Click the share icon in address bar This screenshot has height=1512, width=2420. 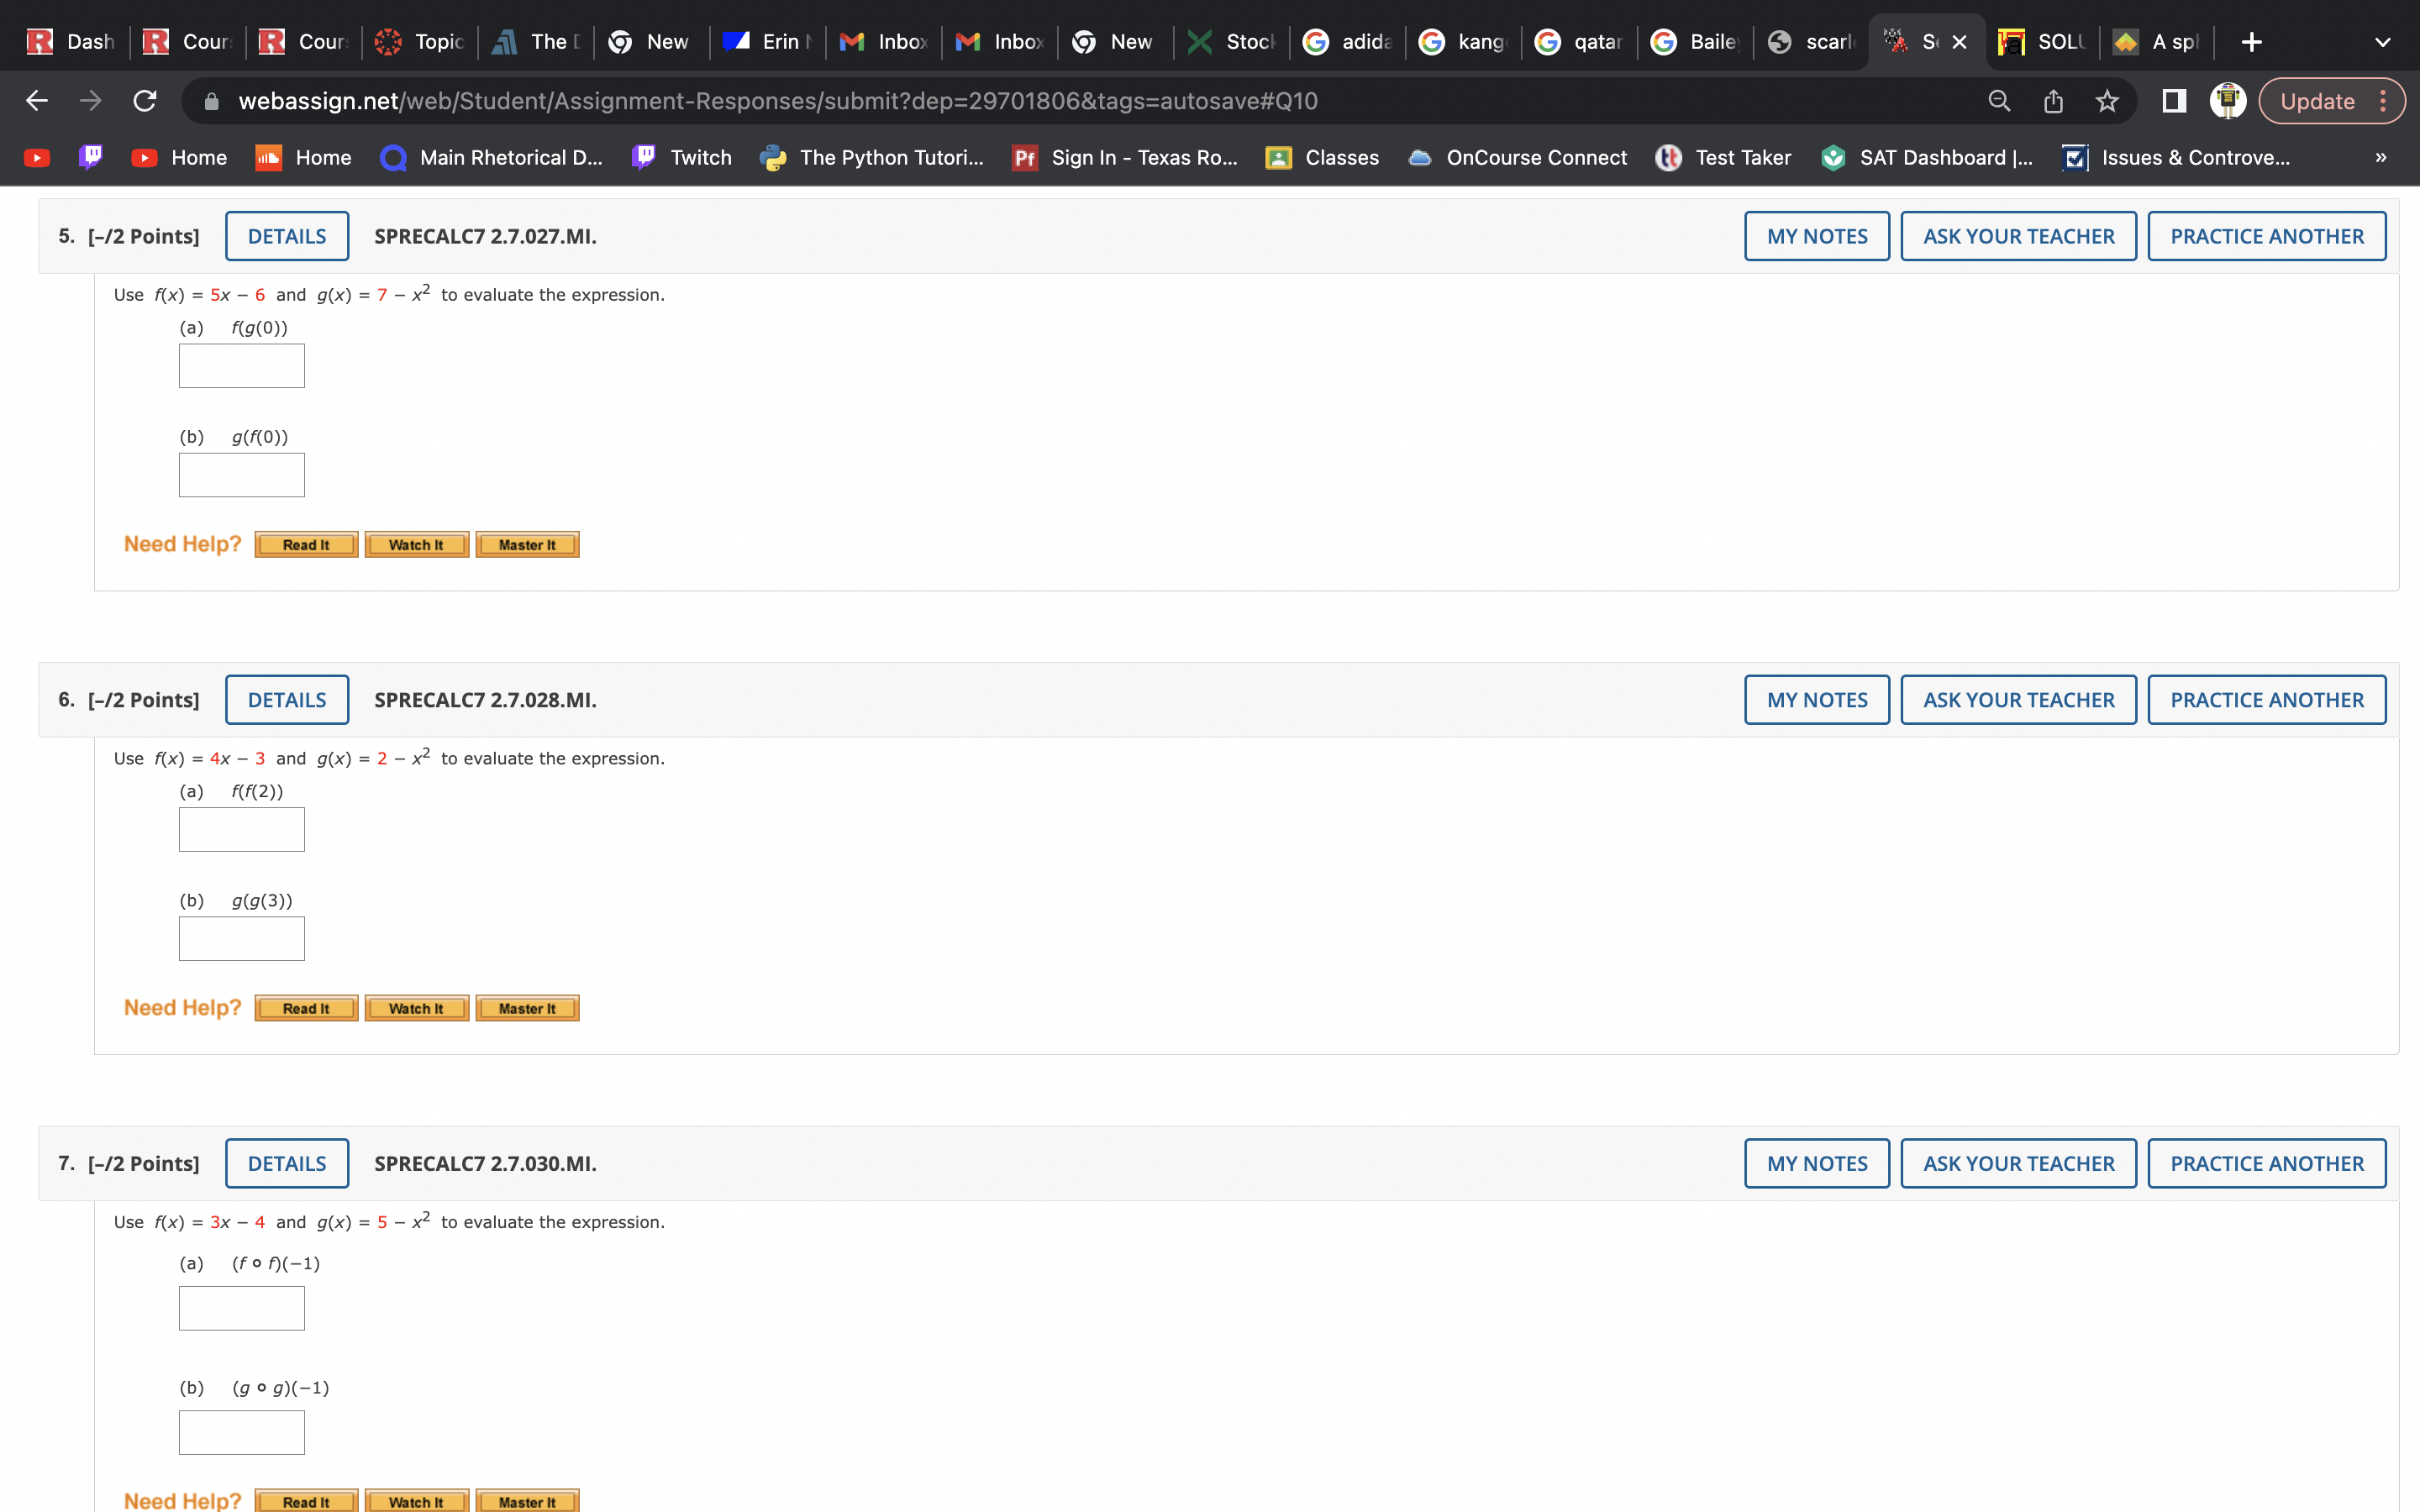point(2053,101)
